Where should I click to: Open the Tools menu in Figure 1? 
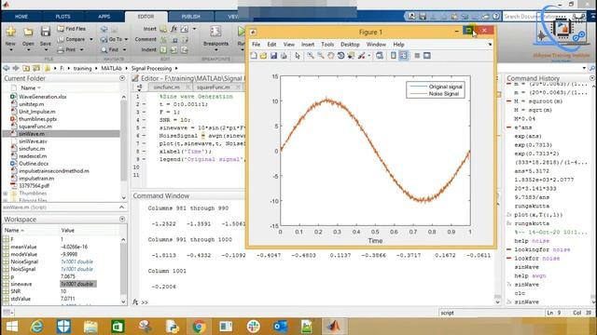pyautogui.click(x=327, y=45)
